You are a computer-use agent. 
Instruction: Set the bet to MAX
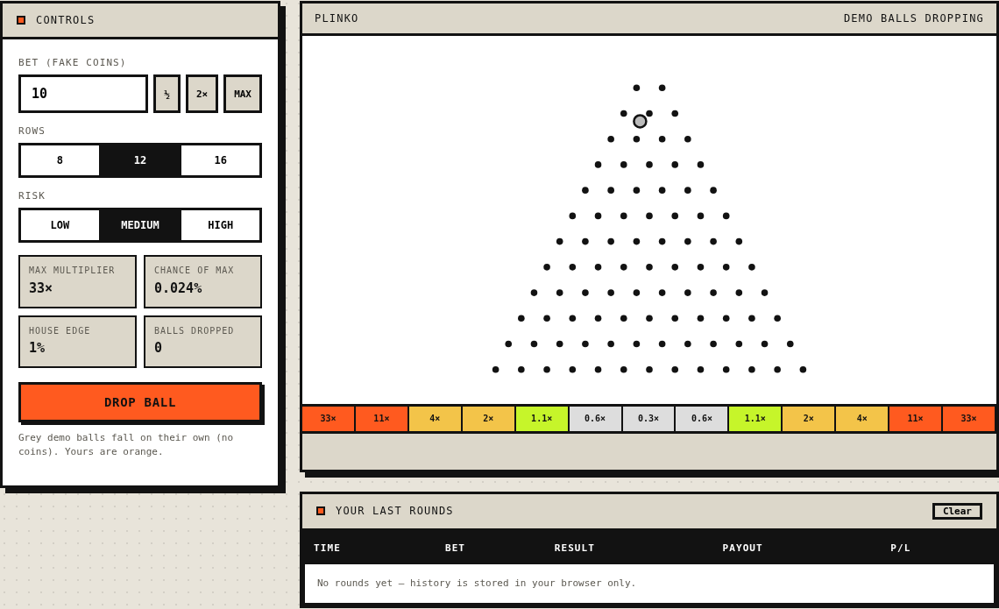tap(243, 94)
